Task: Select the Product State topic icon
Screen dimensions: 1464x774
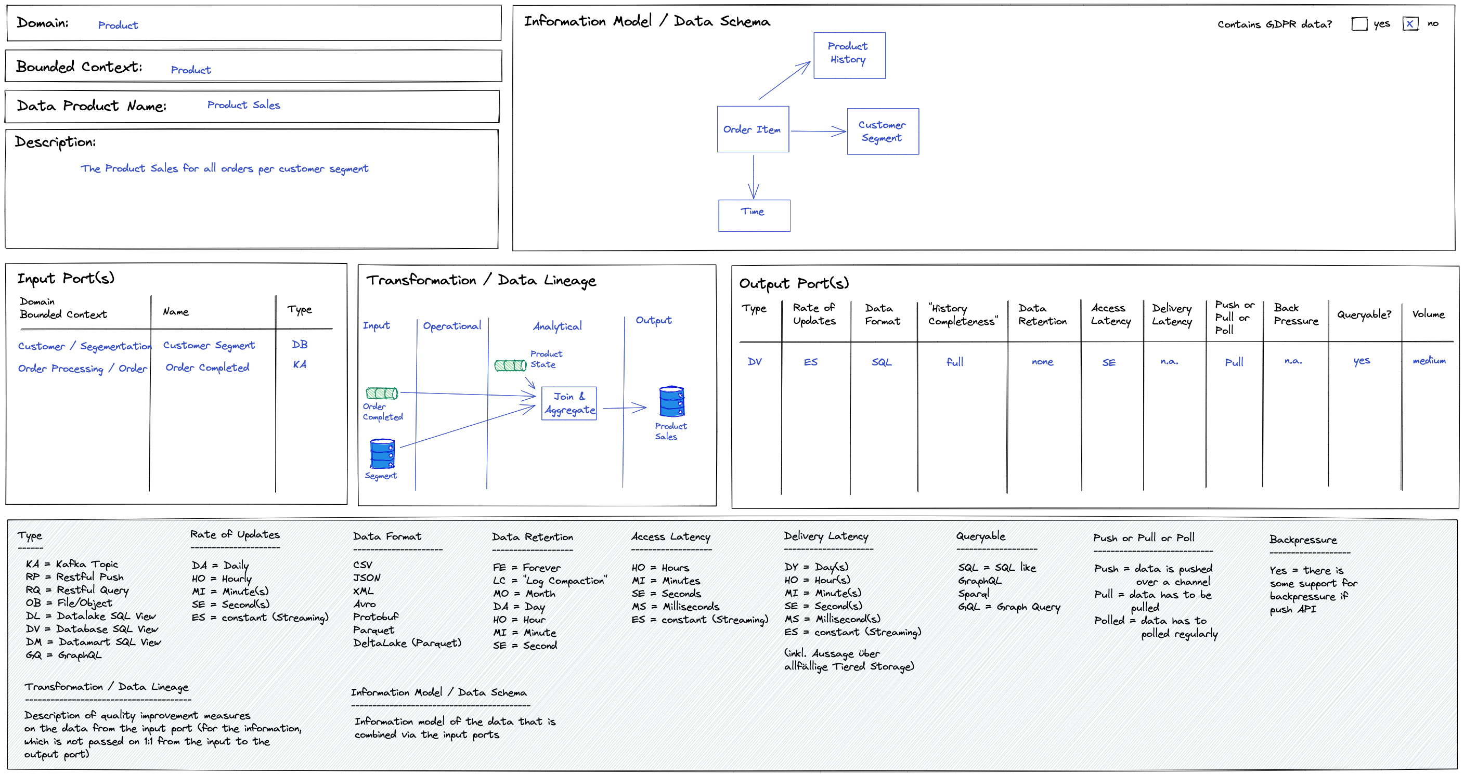Action: 510,365
